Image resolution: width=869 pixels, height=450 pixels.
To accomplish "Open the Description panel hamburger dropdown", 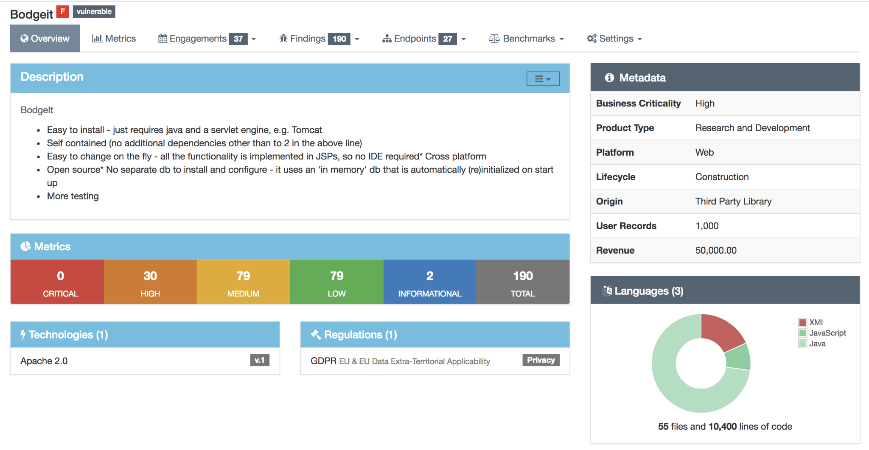I will (543, 78).
